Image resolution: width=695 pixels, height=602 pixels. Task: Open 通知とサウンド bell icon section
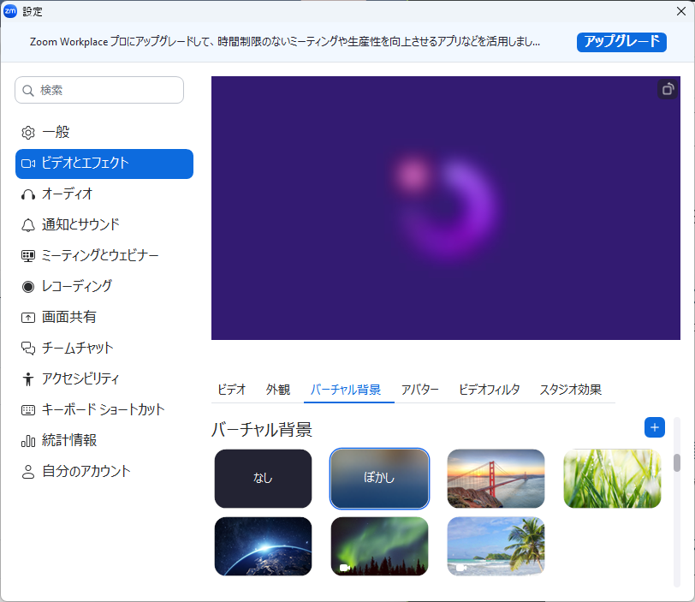click(x=28, y=225)
